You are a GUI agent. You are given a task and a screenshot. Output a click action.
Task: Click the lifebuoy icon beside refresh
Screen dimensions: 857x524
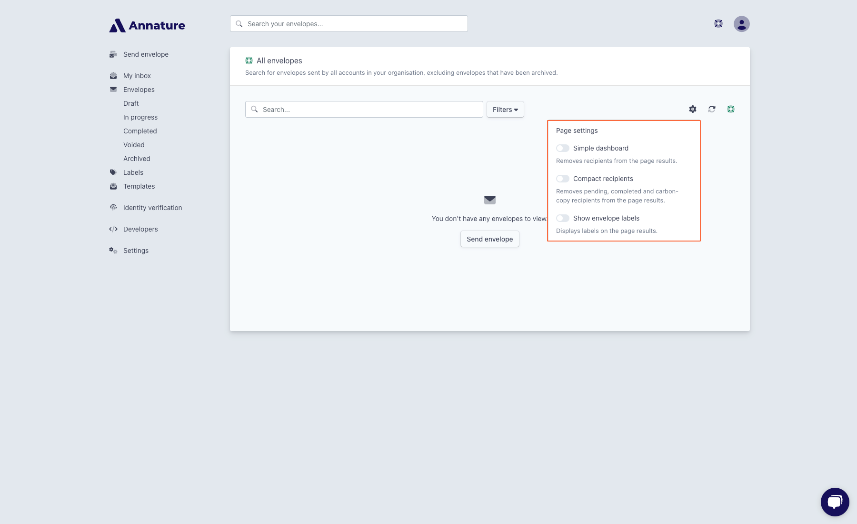click(x=731, y=109)
